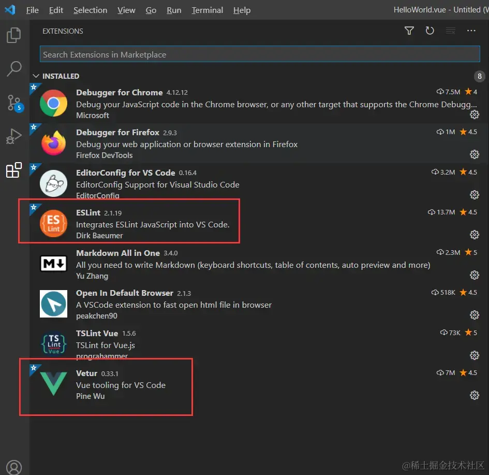Open the View menu
This screenshot has width=489, height=475.
tap(126, 10)
